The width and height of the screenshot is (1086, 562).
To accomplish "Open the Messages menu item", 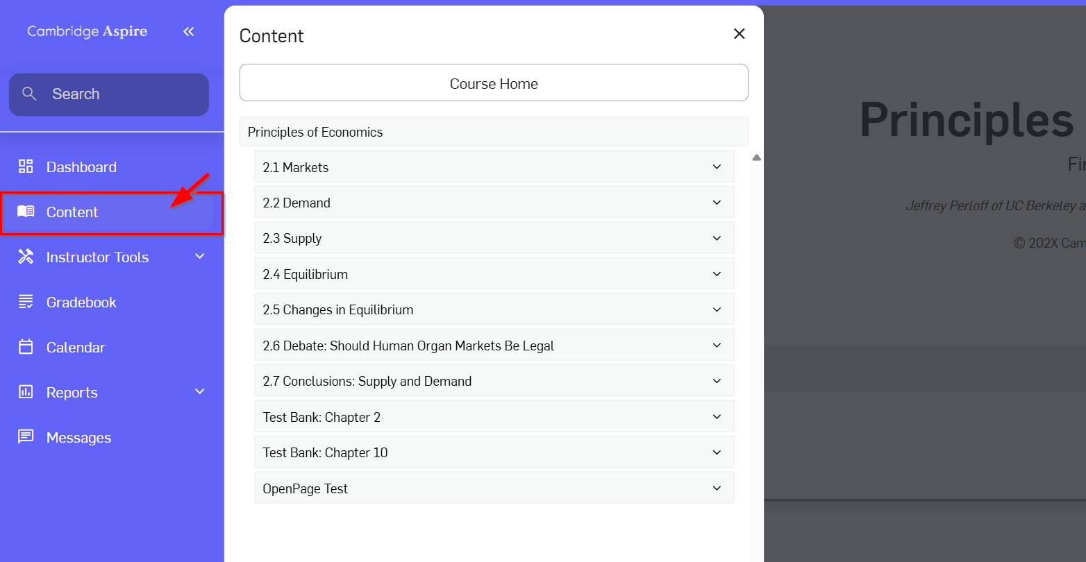I will click(112, 437).
